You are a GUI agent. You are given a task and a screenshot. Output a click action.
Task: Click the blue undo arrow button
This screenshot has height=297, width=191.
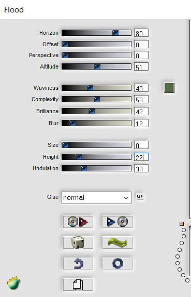[78, 263]
